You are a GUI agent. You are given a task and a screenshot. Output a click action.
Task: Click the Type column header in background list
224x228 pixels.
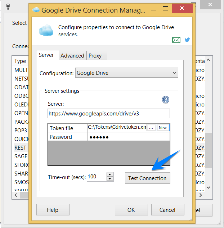pos(20,61)
